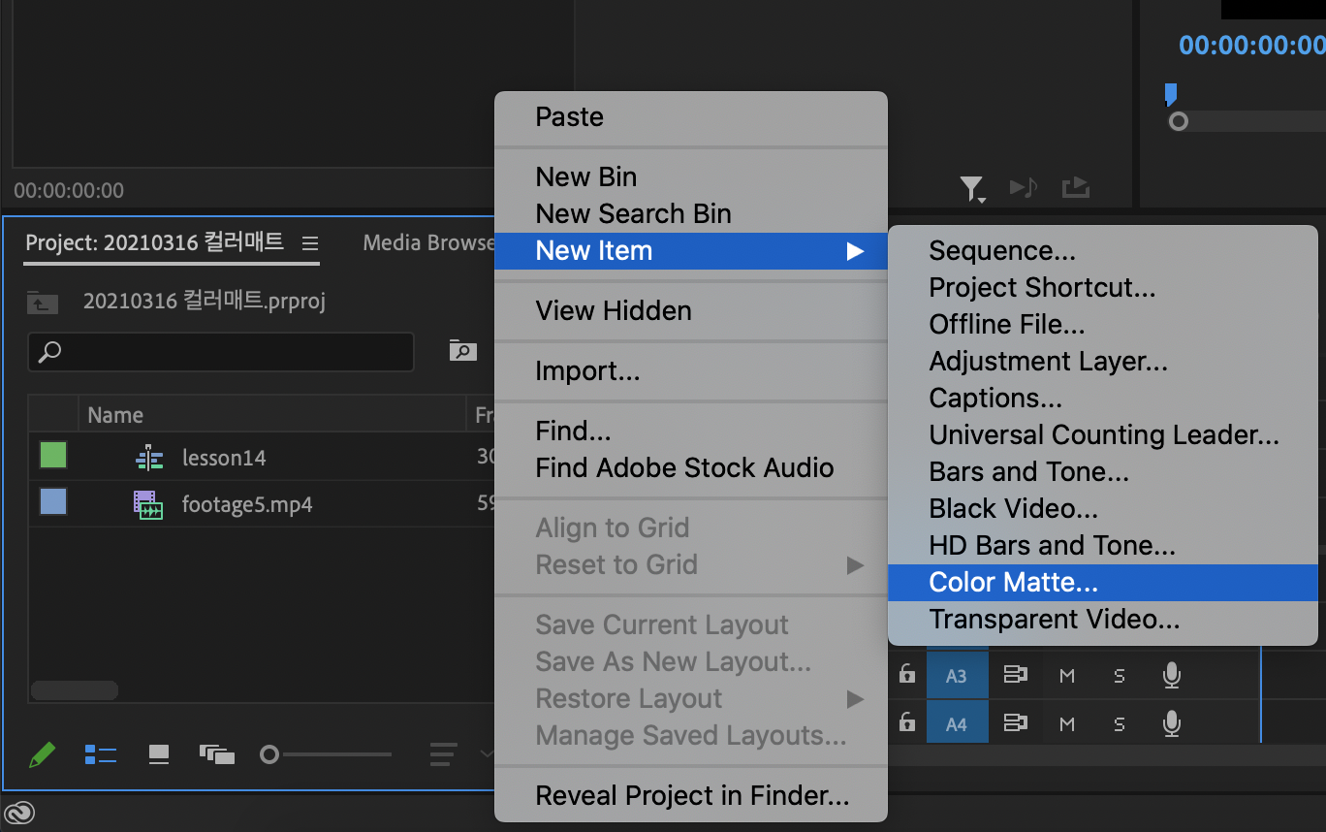The height and width of the screenshot is (832, 1326).
Task: Click the filter funnel icon
Action: tap(970, 188)
